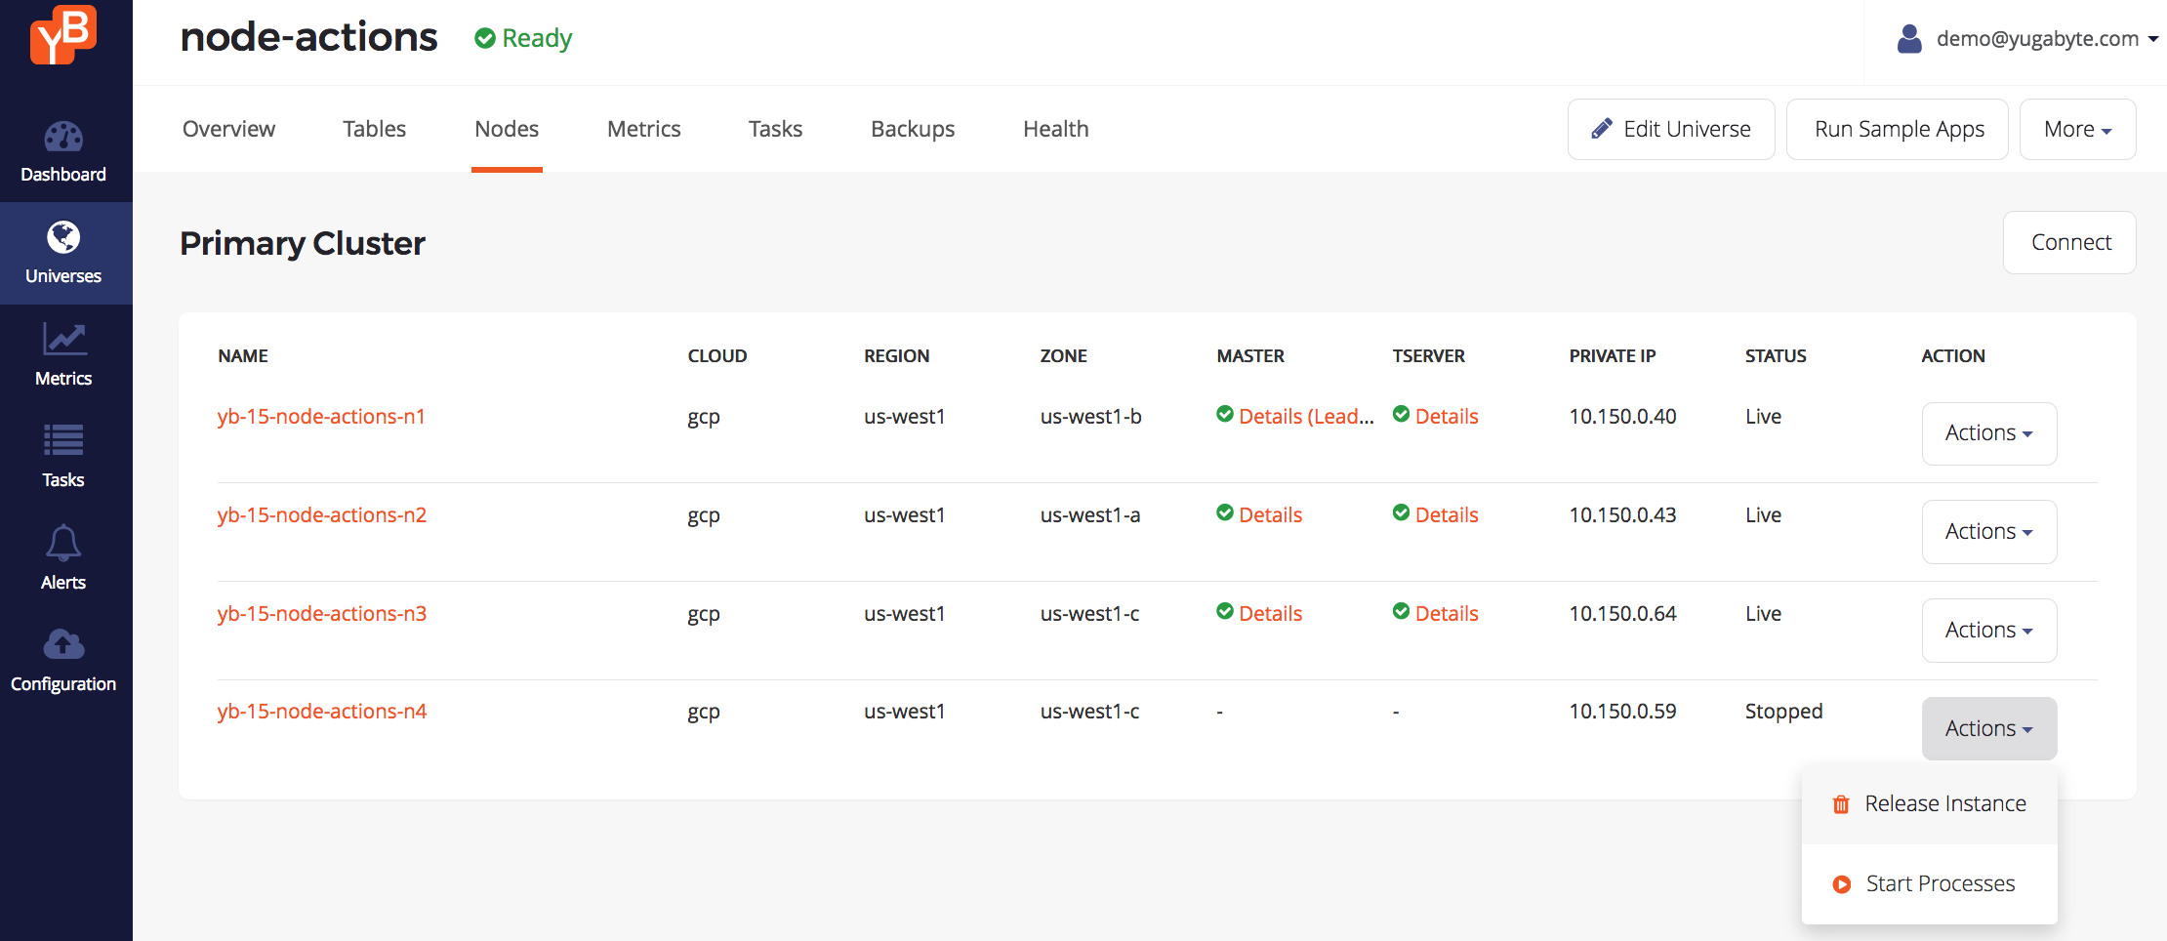The image size is (2167, 941).
Task: Click the PRIVATE IP column header
Action: pos(1613,356)
